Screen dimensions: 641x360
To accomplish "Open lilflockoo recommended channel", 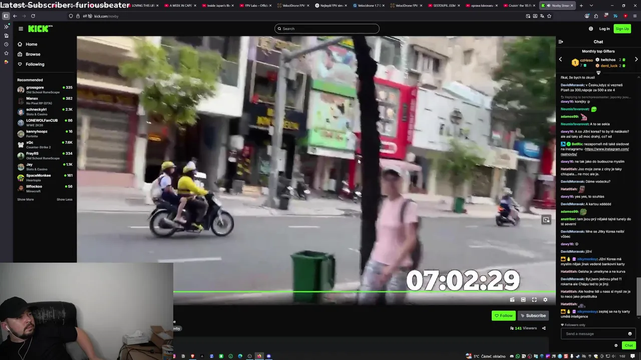I will [x=45, y=188].
